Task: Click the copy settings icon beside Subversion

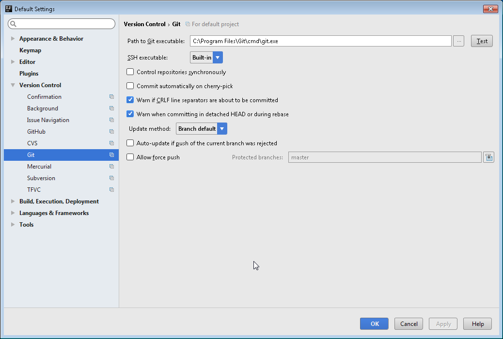Action: click(x=111, y=178)
